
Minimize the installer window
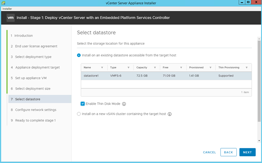(242, 2)
